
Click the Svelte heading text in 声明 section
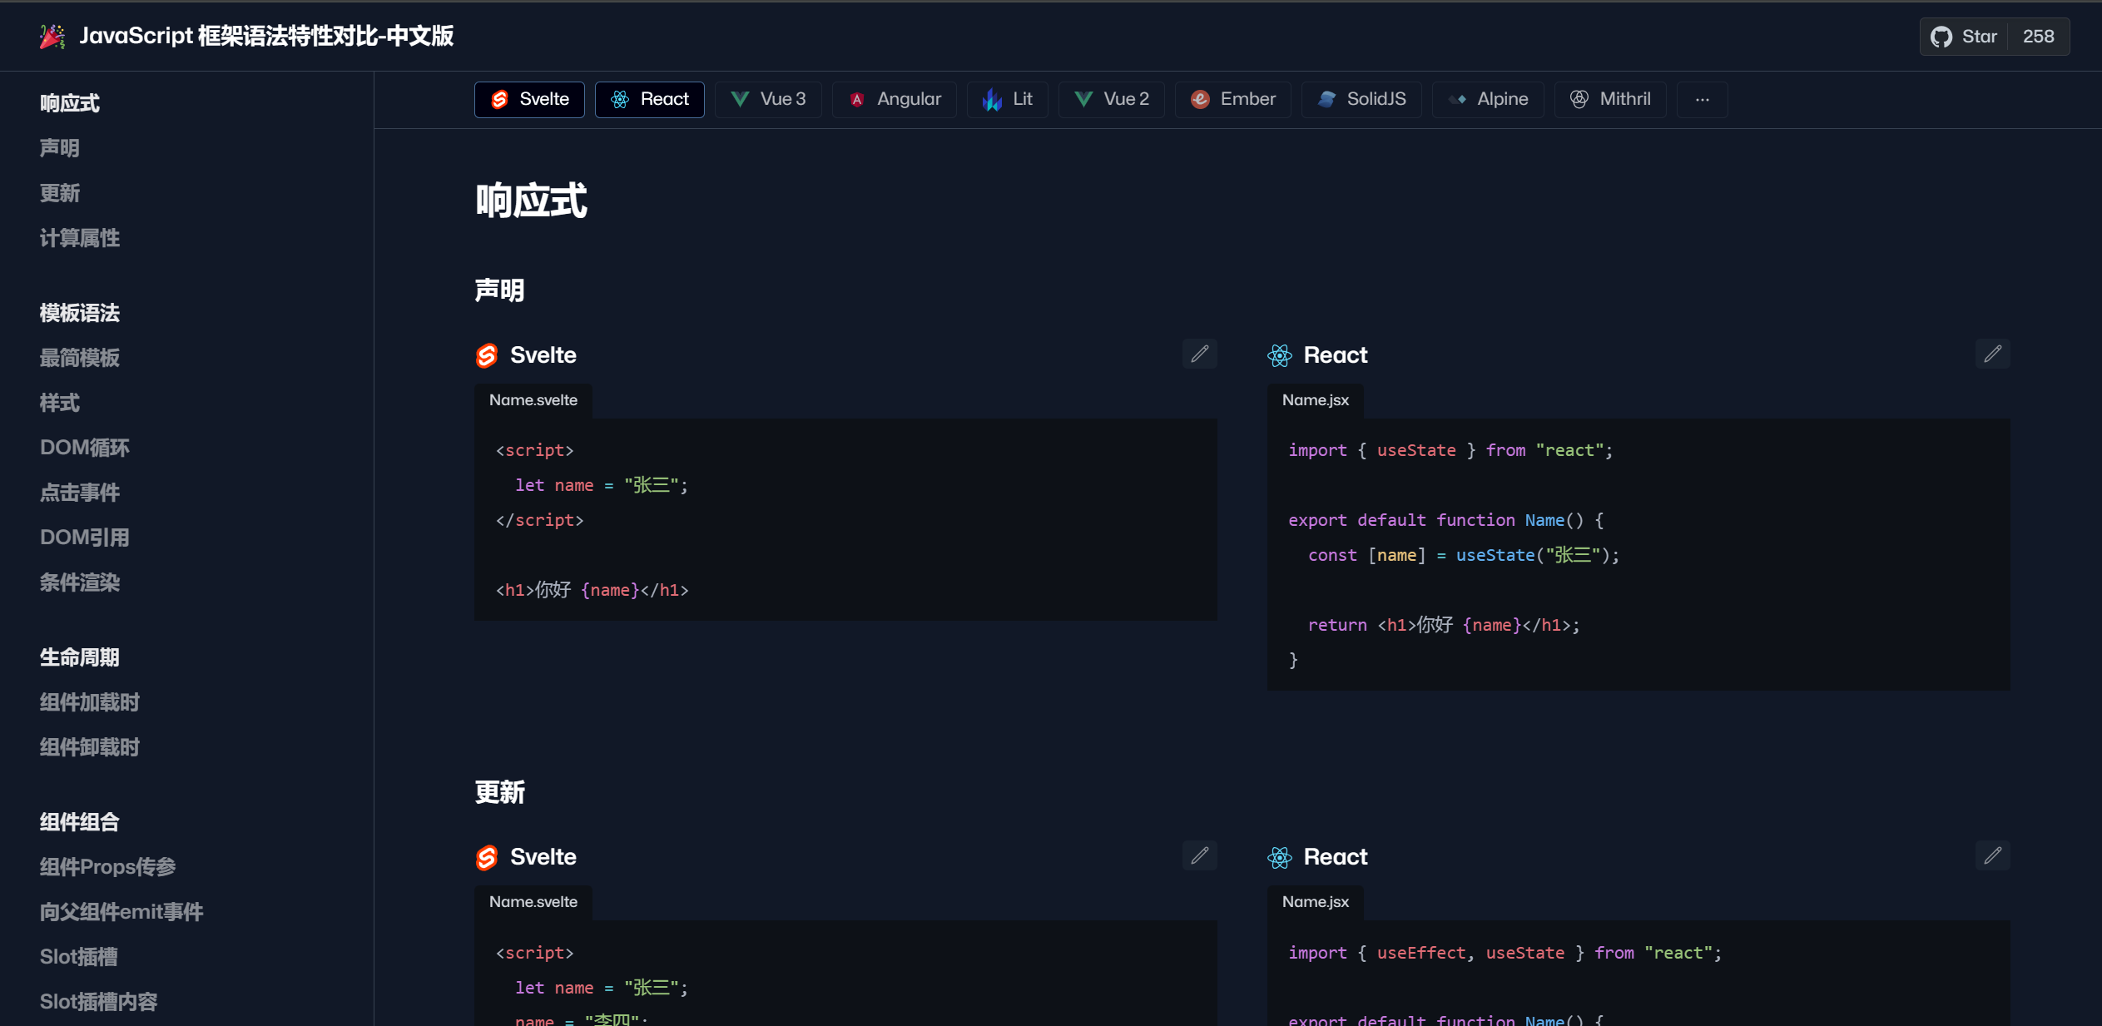pyautogui.click(x=543, y=355)
